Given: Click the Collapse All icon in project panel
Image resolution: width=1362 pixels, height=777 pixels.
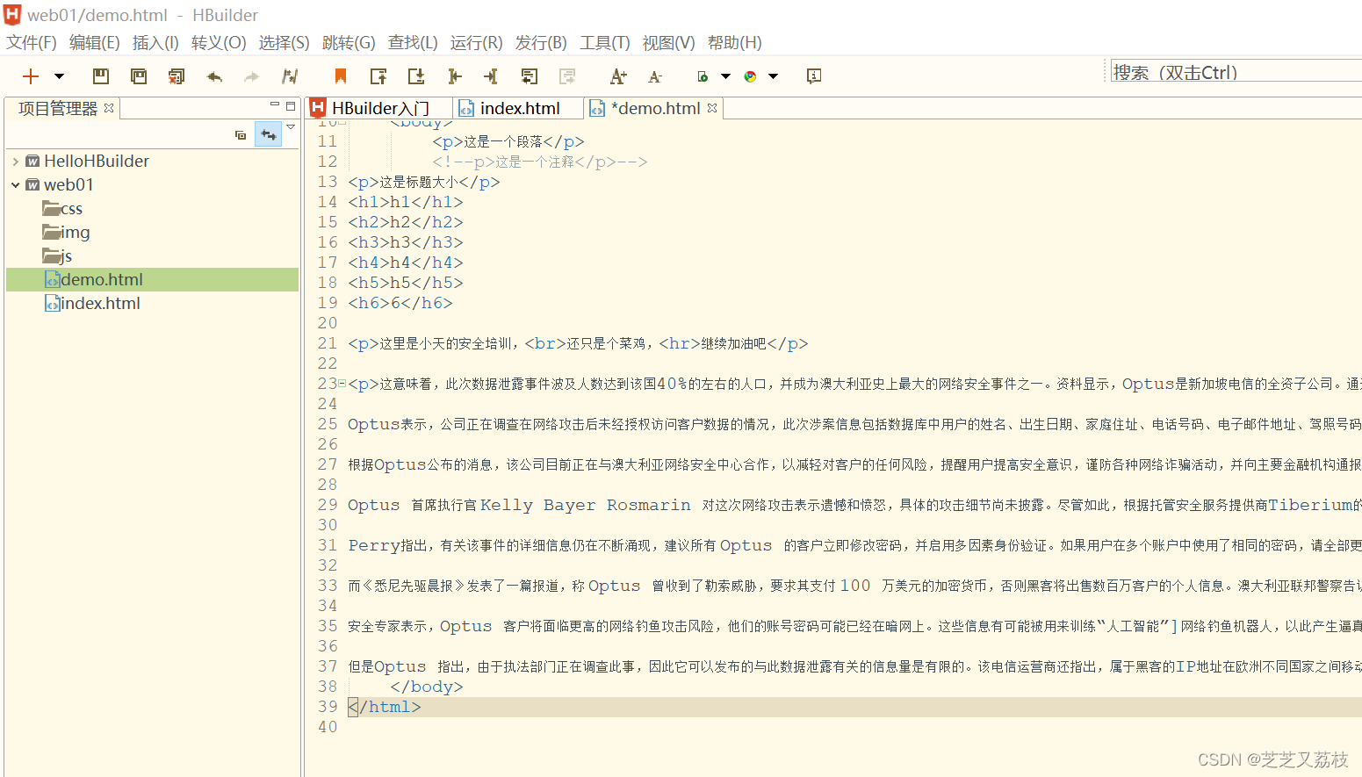Looking at the screenshot, I should click(x=241, y=135).
